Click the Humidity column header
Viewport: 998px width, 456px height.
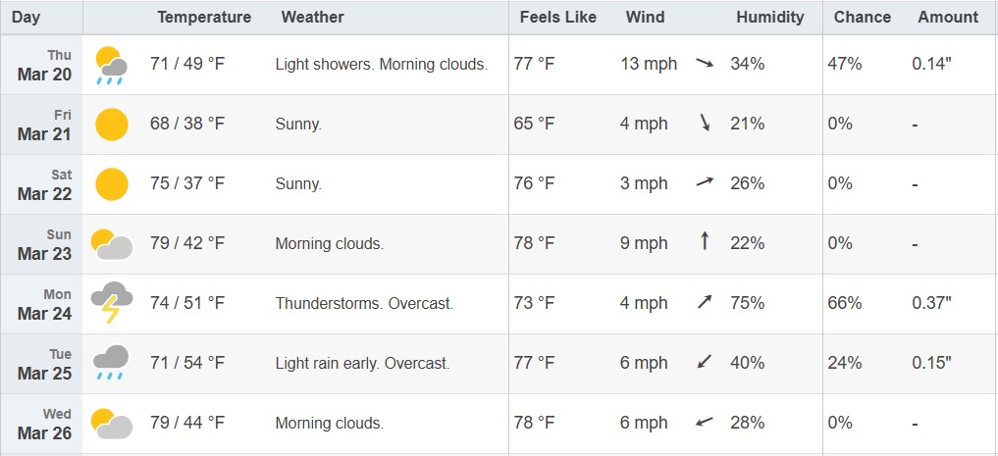770,18
